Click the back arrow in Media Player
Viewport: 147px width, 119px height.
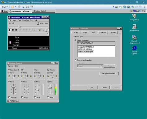click(10, 23)
